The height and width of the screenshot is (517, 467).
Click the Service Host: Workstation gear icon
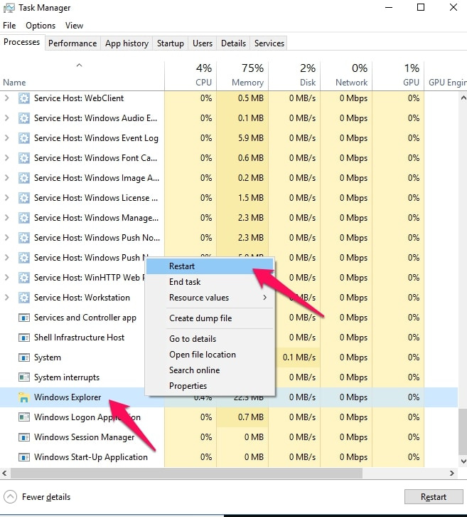click(24, 298)
